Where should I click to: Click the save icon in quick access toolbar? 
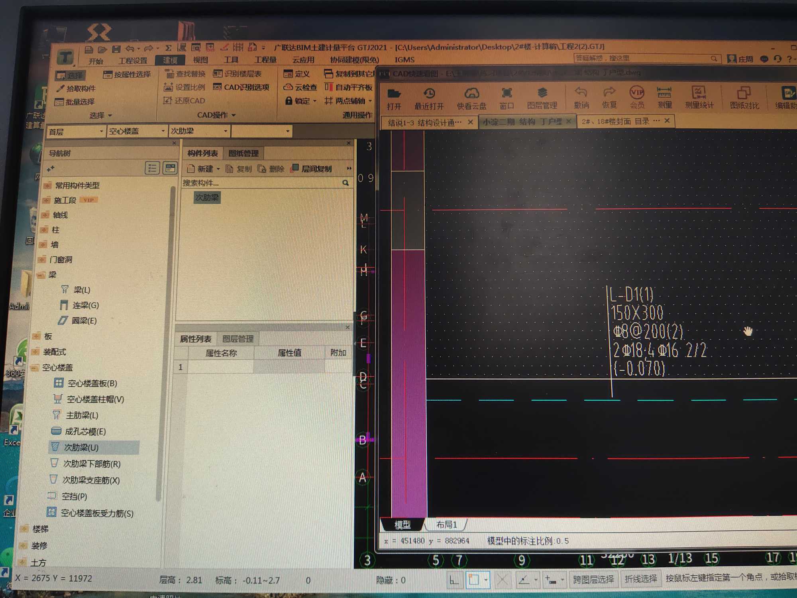[x=116, y=49]
